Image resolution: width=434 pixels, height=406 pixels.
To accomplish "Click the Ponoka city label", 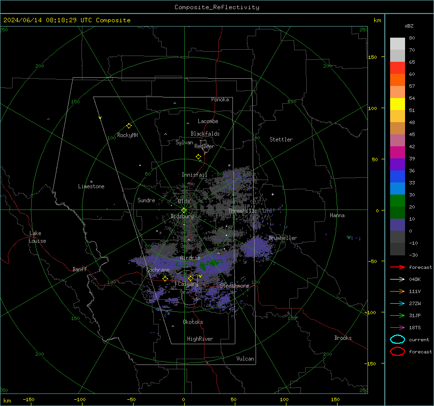I will pos(220,99).
